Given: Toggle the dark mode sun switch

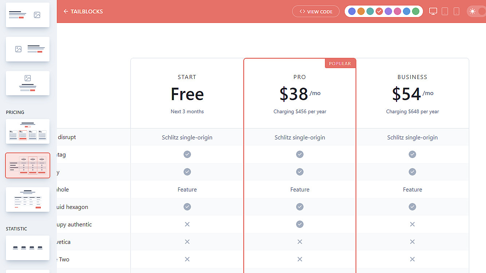Looking at the screenshot, I should pos(477,11).
